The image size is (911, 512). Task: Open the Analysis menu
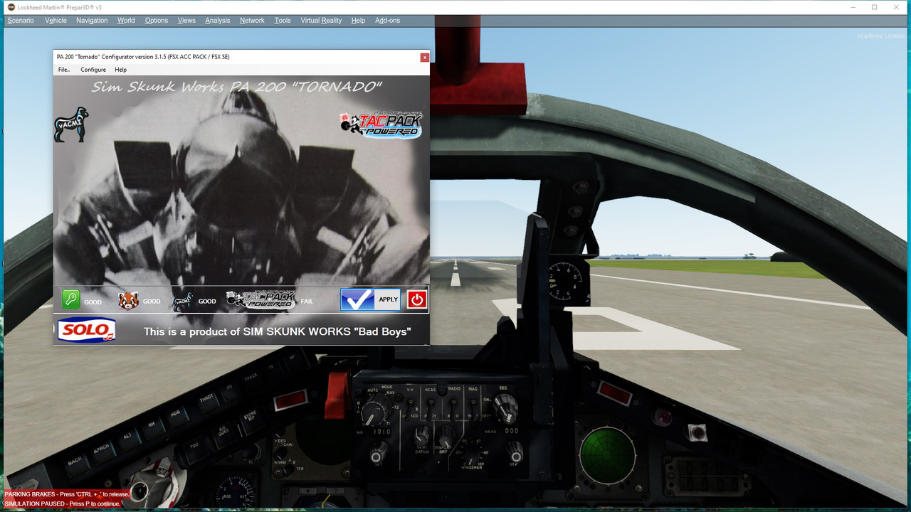click(218, 21)
